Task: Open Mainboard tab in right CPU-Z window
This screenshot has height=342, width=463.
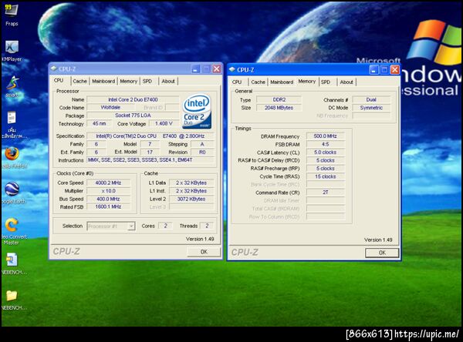Action: click(x=282, y=82)
